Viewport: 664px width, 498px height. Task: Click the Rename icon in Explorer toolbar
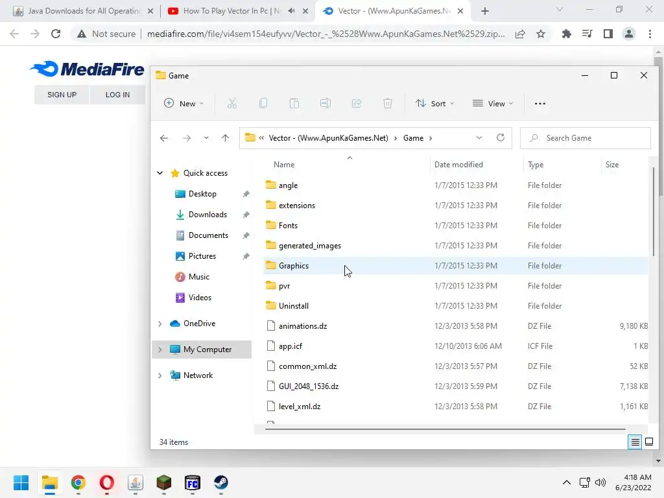[326, 103]
